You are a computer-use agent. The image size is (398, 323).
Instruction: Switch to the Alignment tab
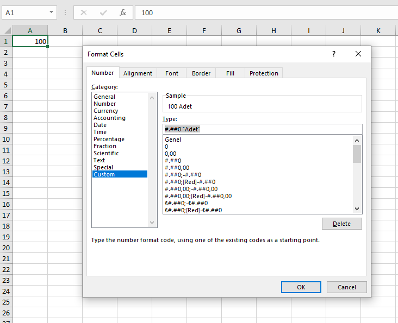click(138, 73)
